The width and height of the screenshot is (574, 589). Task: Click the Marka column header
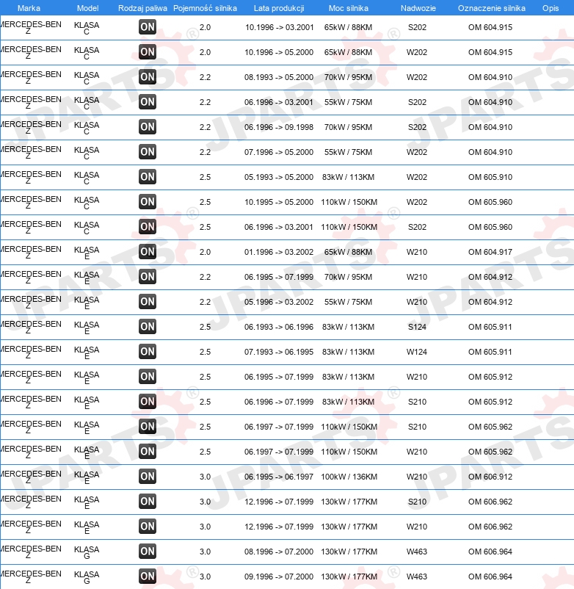coord(29,8)
